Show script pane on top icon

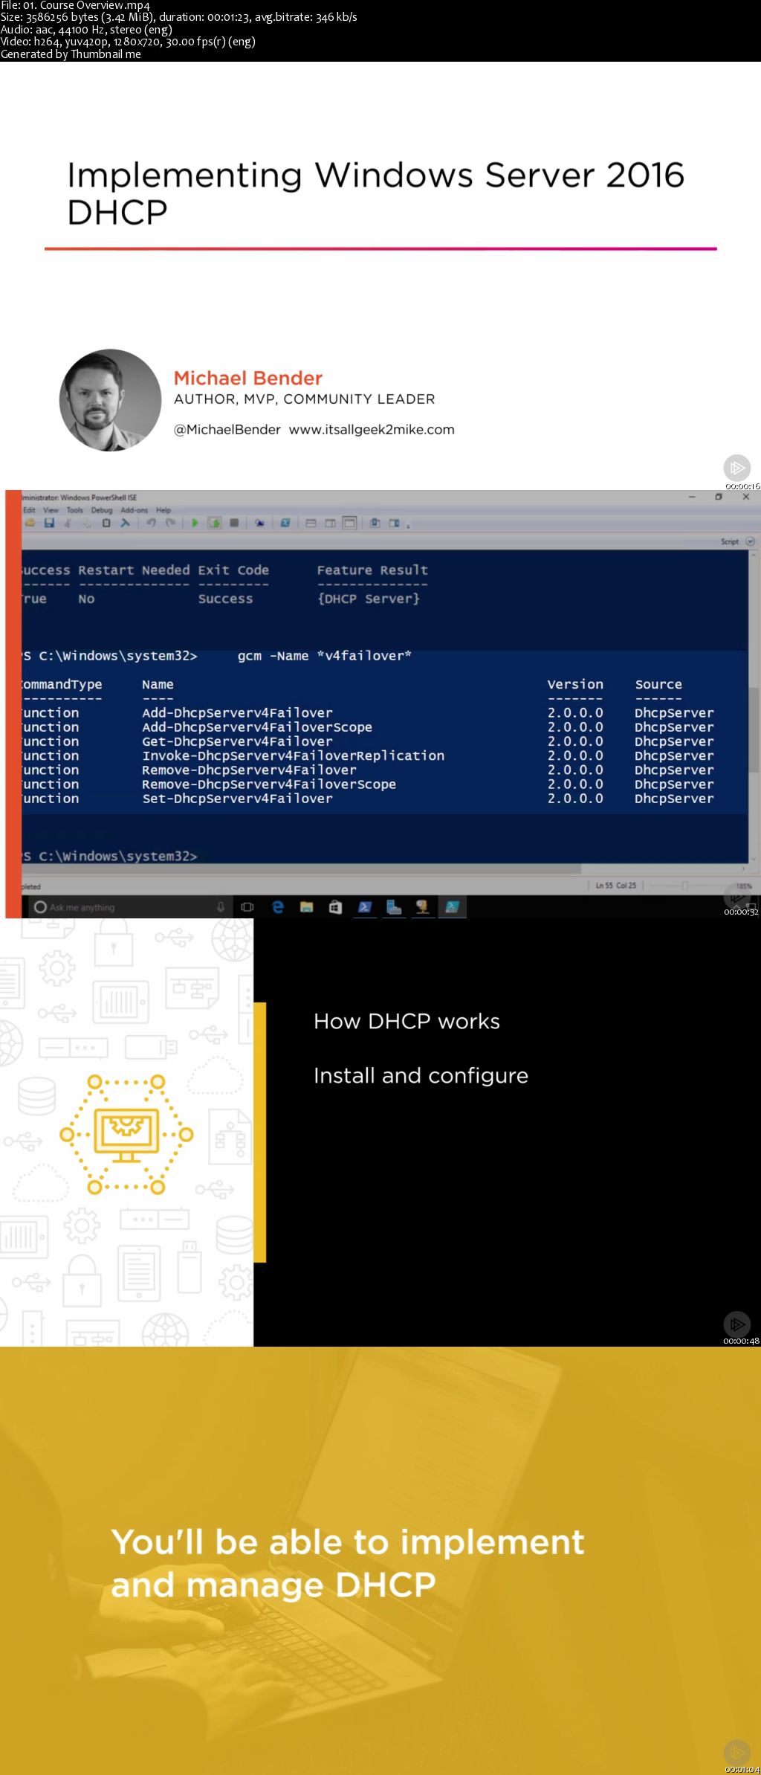click(311, 523)
